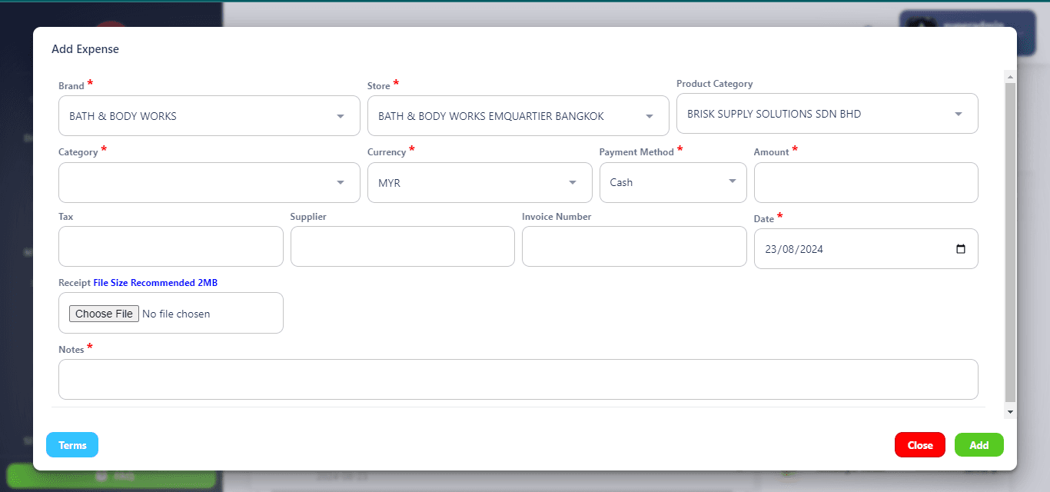Focus the Tax input field

coord(171,247)
